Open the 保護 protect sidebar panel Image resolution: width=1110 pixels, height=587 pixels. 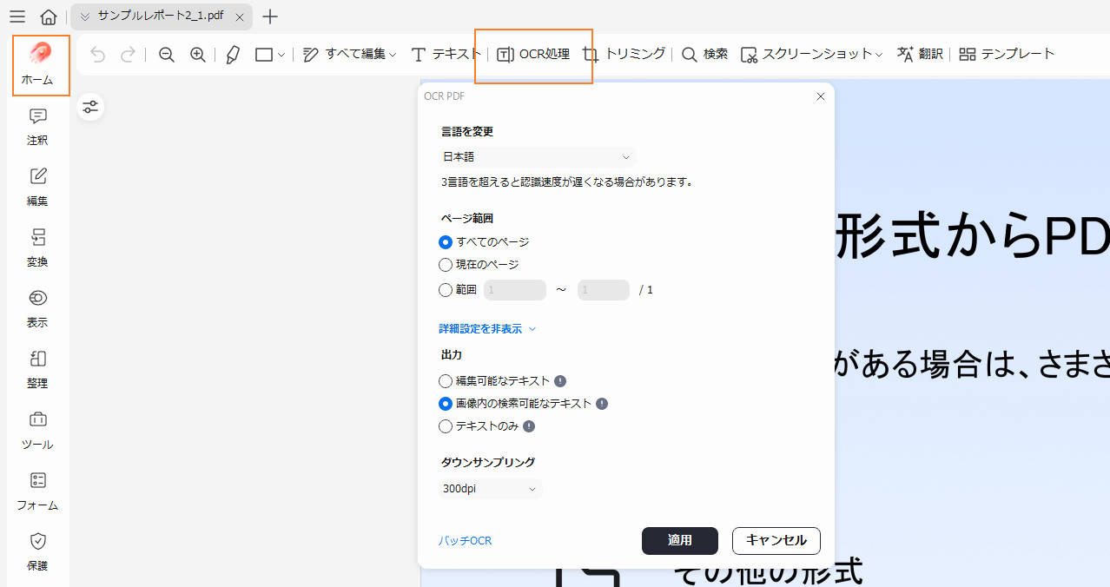click(x=37, y=552)
